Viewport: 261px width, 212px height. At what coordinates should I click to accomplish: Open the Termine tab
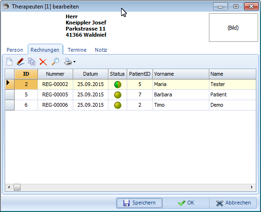tap(77, 50)
